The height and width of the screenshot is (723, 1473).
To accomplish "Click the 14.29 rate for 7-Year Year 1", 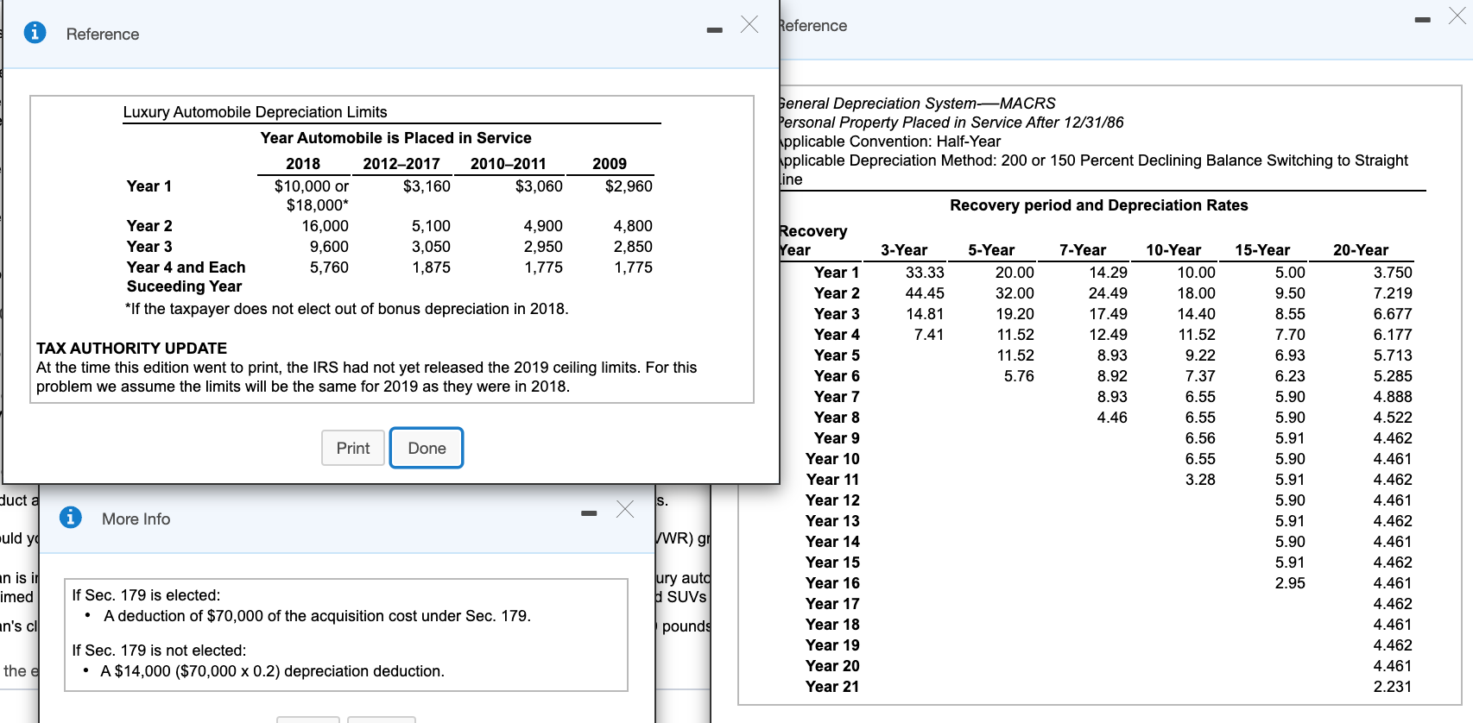I will click(1108, 273).
